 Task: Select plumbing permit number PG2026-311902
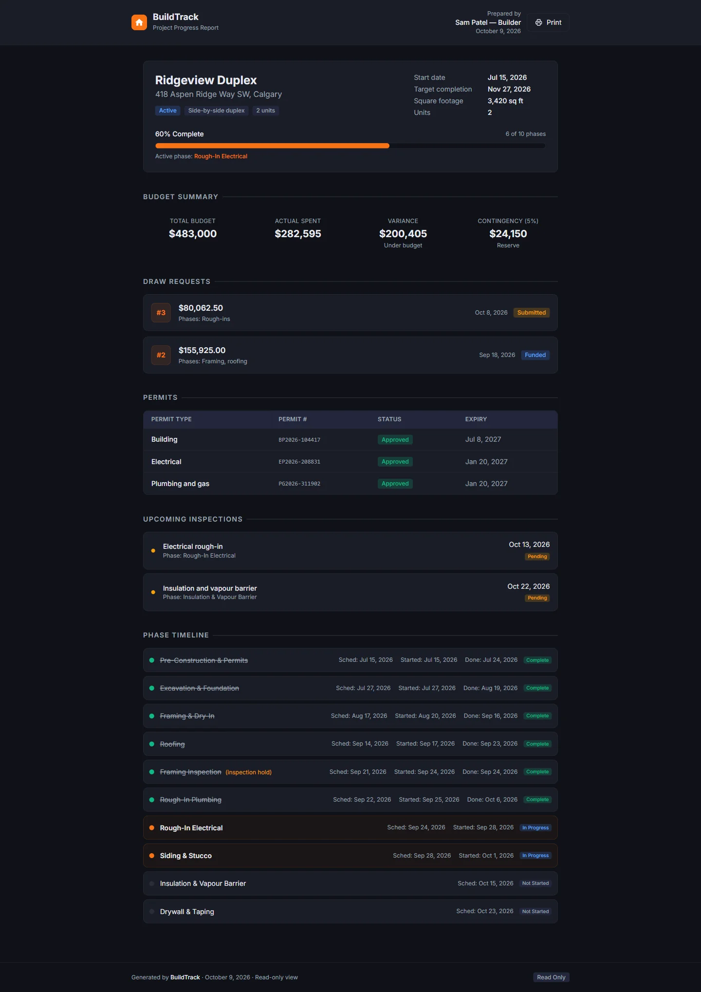299,484
